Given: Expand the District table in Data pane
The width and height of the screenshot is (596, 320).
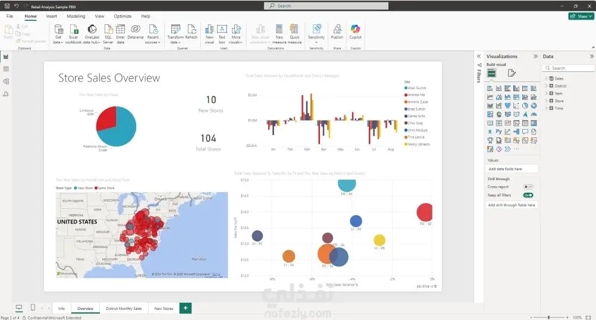Looking at the screenshot, I should point(546,86).
